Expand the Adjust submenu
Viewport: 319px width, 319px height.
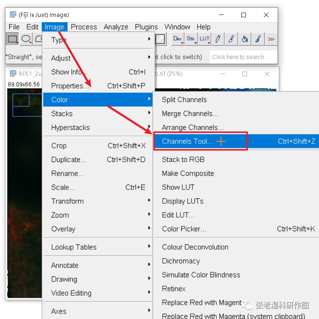(x=98, y=58)
